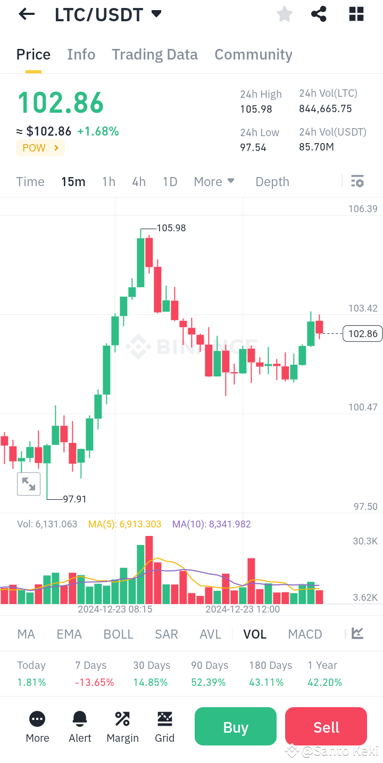Expand the POW tag details
Viewport: 383px width, 763px height.
40,148
